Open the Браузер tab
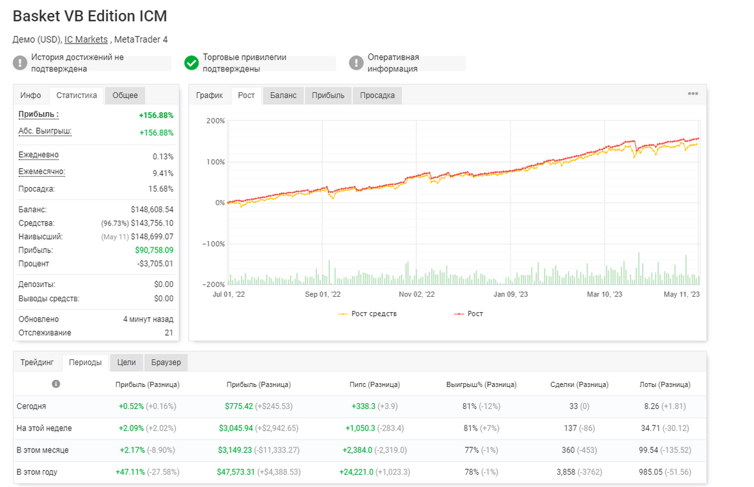The width and height of the screenshot is (754, 487). tap(166, 362)
